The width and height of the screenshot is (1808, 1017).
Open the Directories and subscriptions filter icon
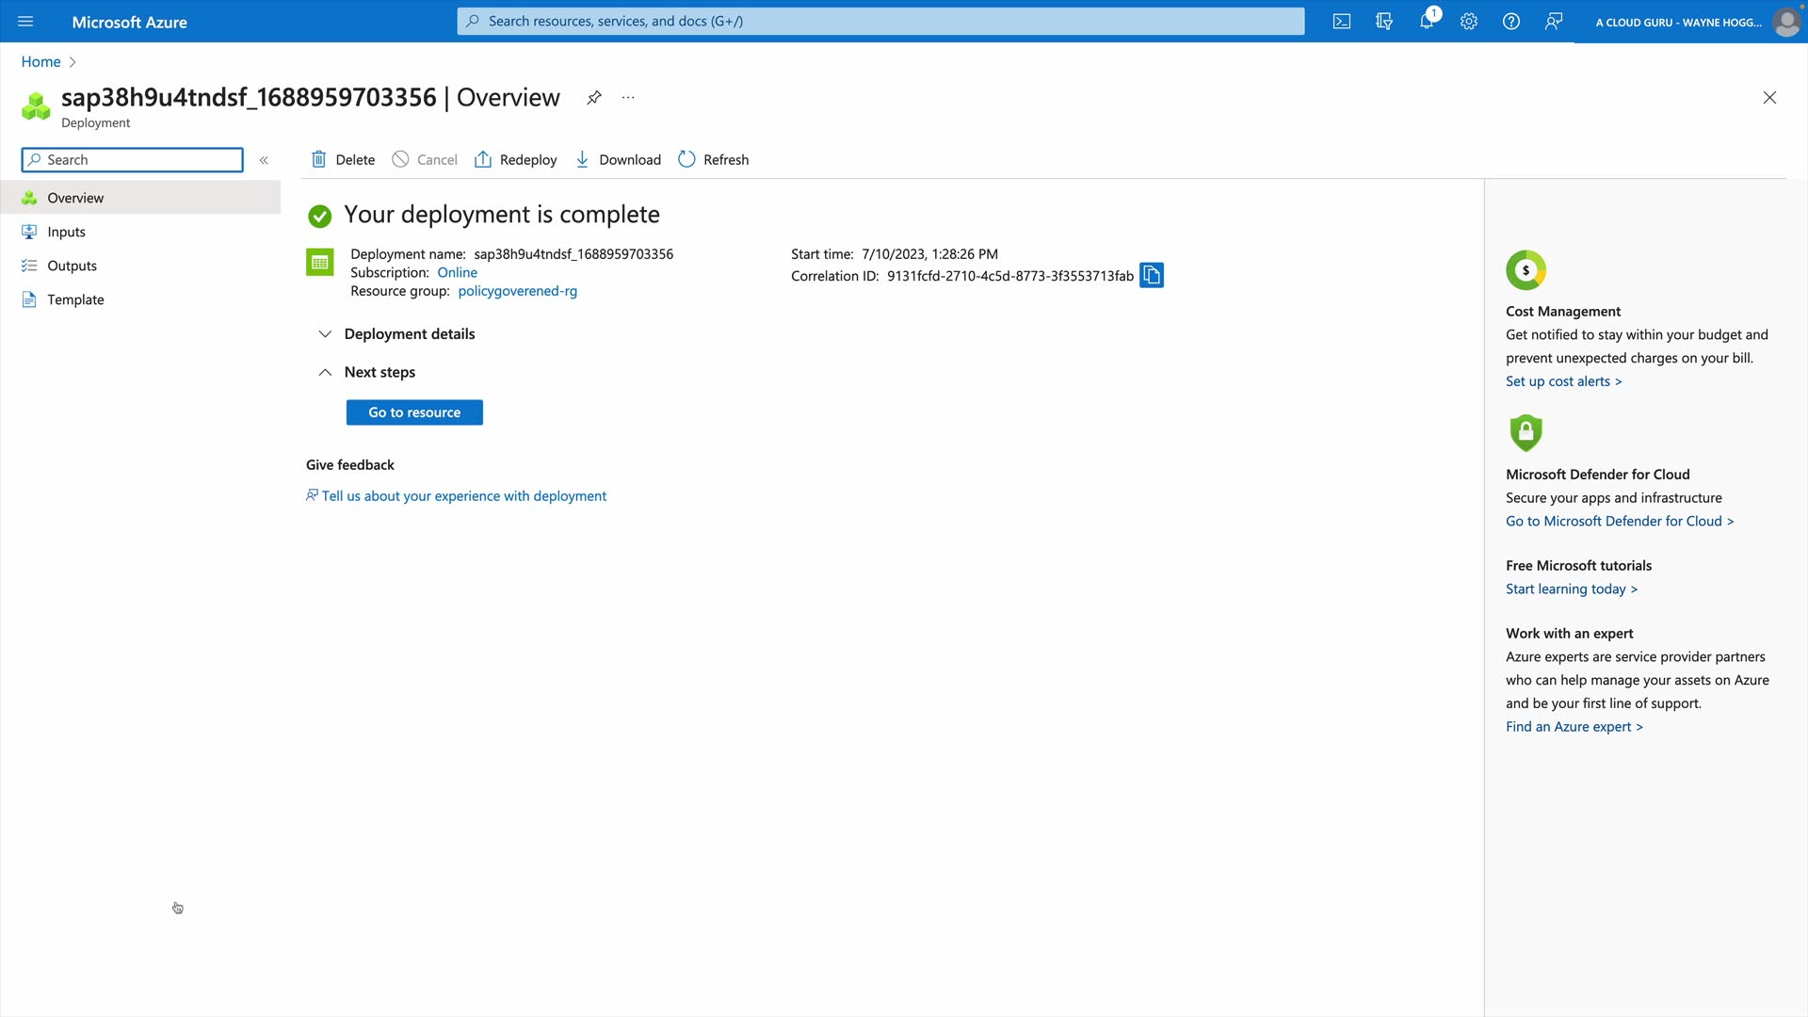(1384, 22)
